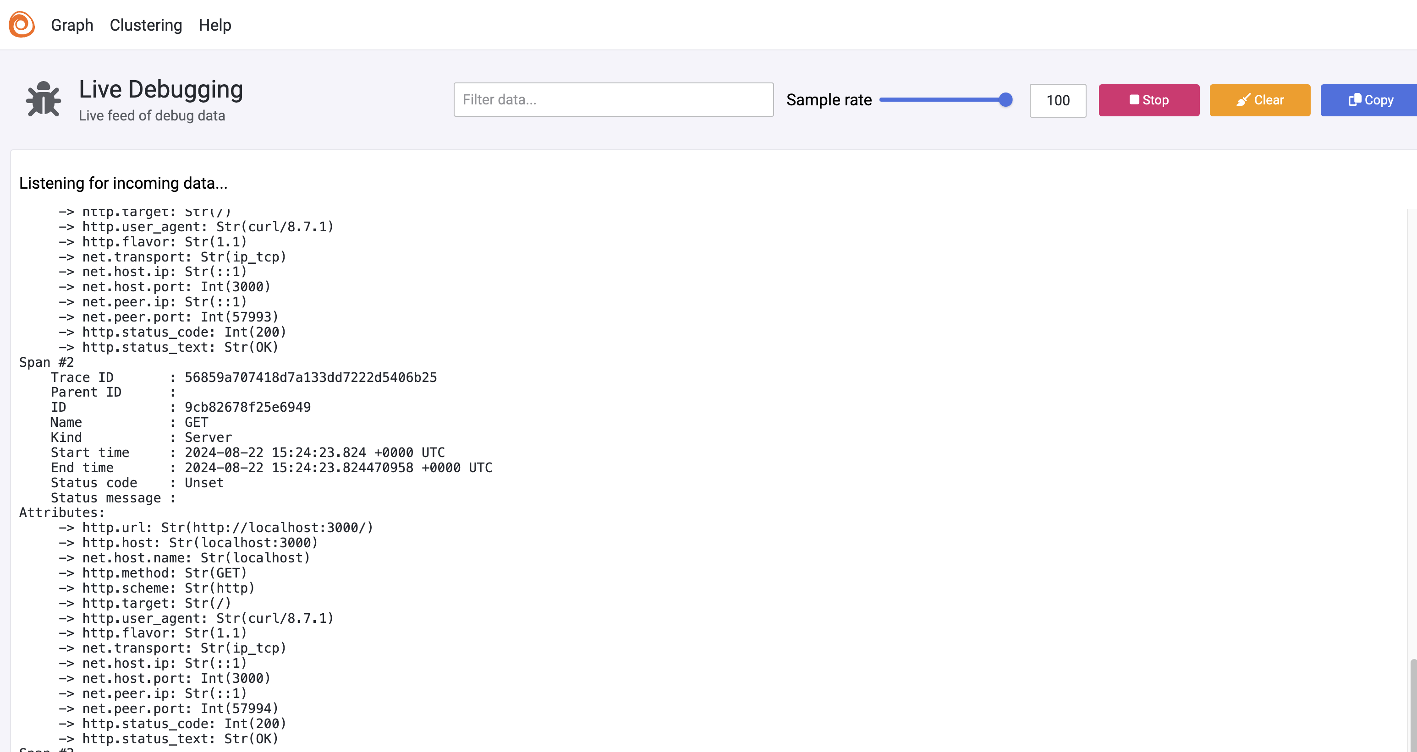Image resolution: width=1417 pixels, height=752 pixels.
Task: Open the Help menu item
Action: [x=214, y=25]
